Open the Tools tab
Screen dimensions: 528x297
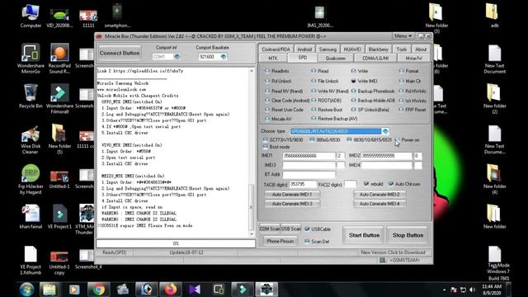(x=402, y=49)
